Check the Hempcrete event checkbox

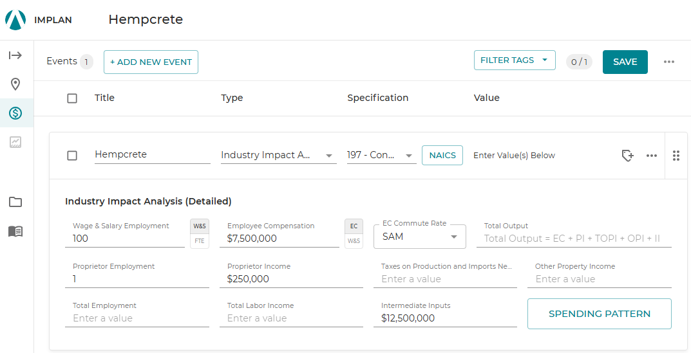pos(72,155)
